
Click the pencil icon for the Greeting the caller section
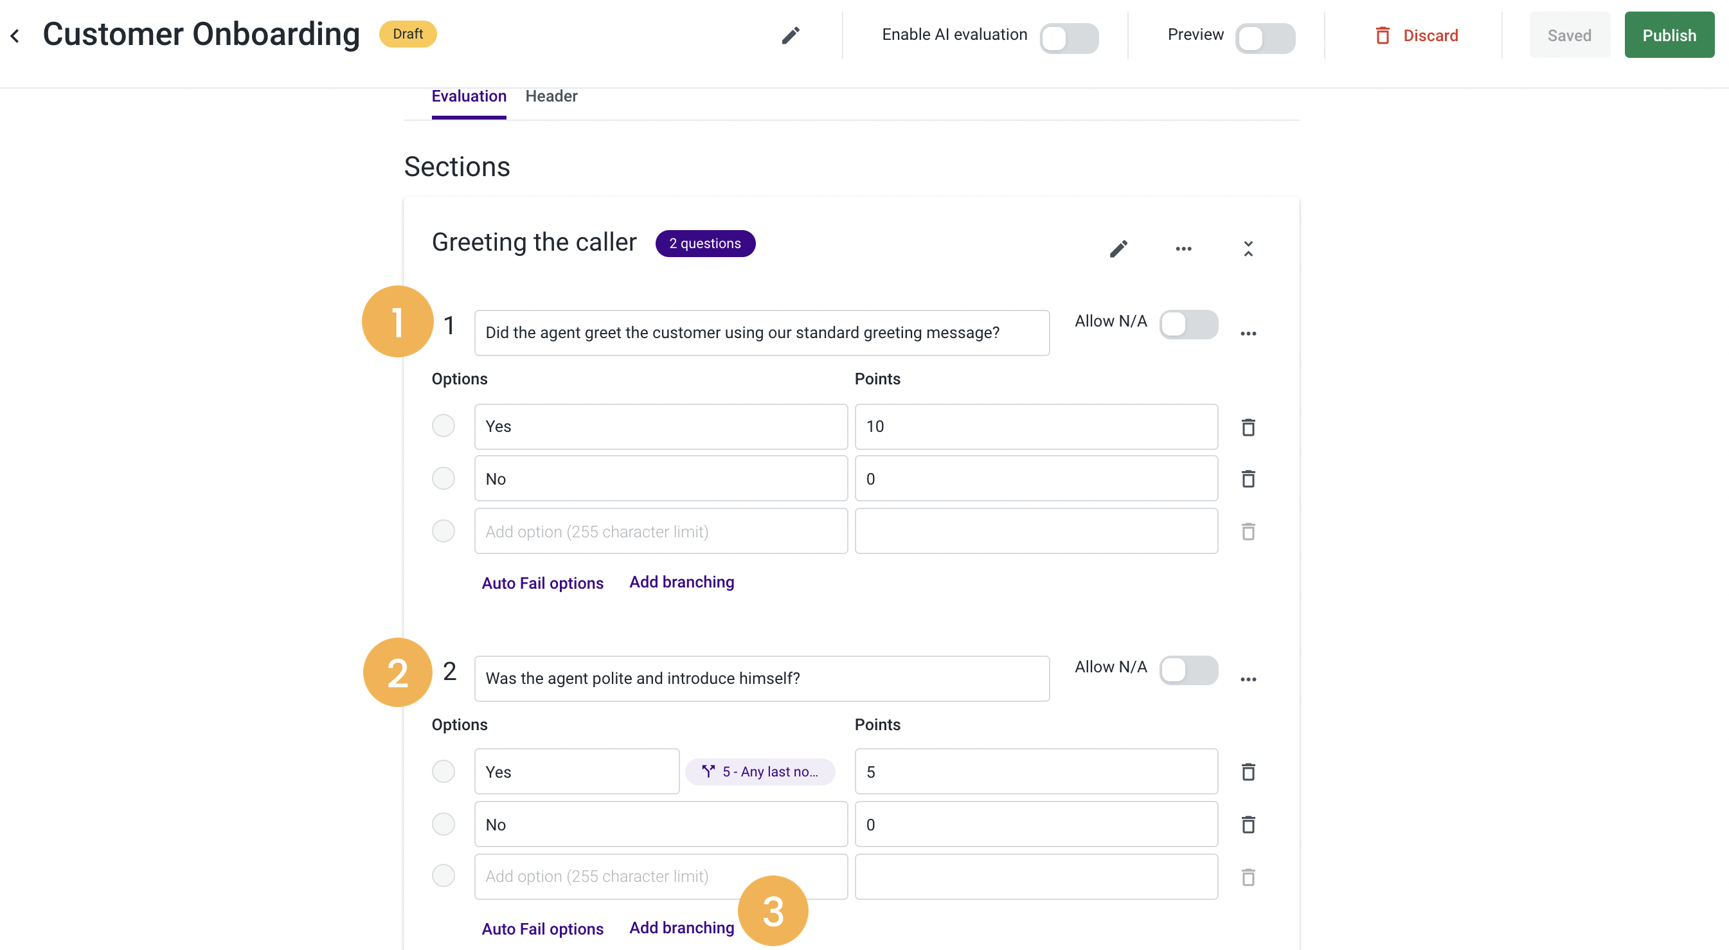tap(1118, 249)
